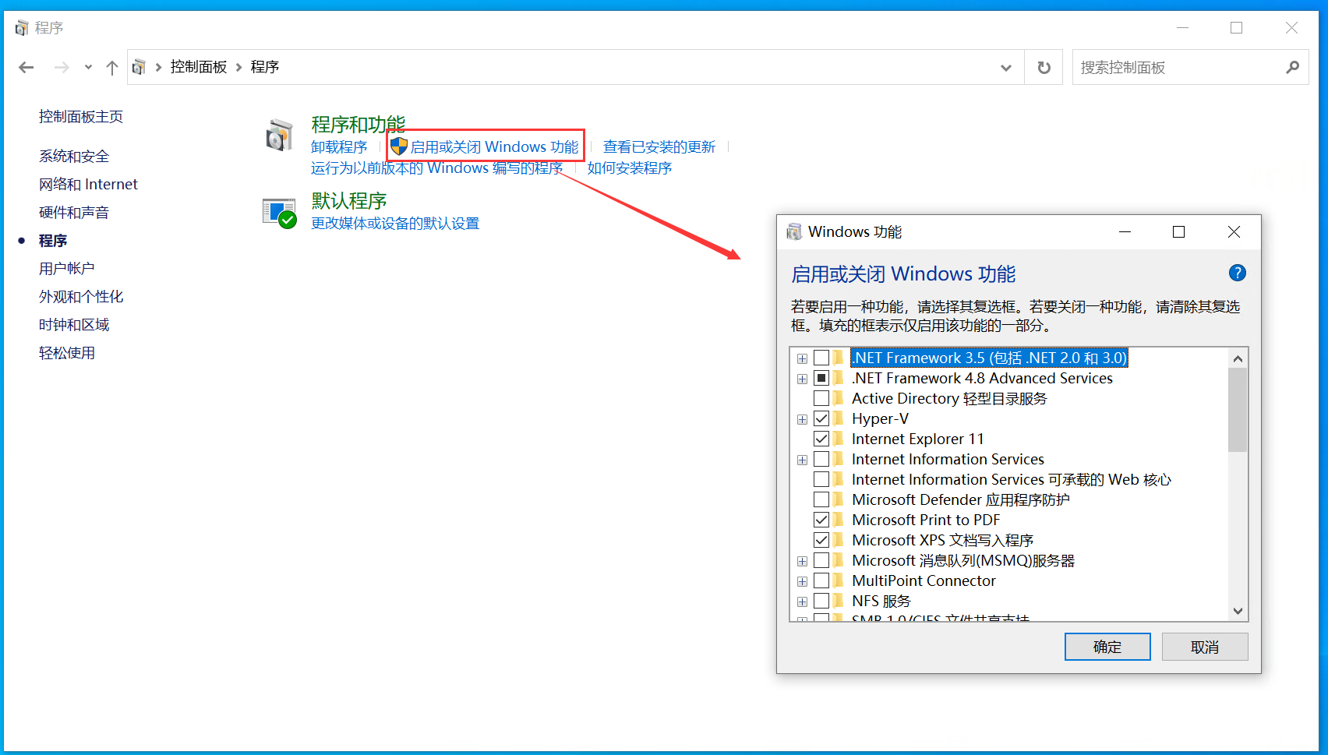Uncheck Internet Explorer 11 checkbox
The height and width of the screenshot is (755, 1328).
[821, 439]
